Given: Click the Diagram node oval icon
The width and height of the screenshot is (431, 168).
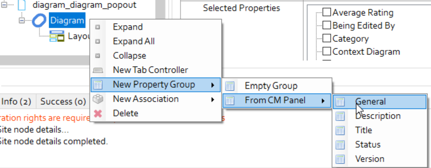Looking at the screenshot, I should (x=40, y=21).
